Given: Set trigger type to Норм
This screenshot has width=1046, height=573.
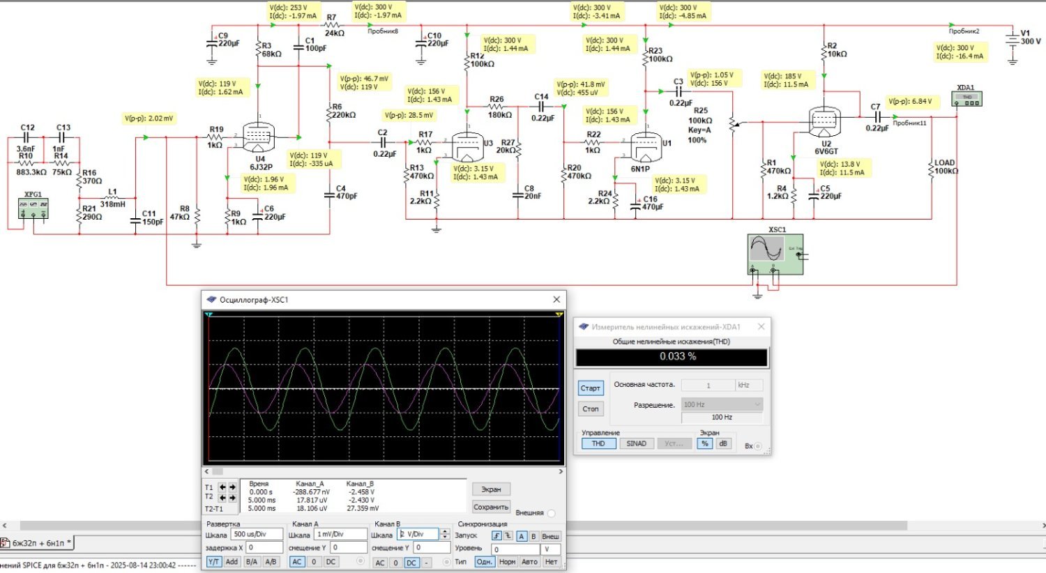Looking at the screenshot, I should pyautogui.click(x=508, y=562).
